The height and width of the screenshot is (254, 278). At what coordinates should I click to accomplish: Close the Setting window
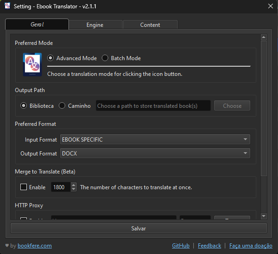point(271,6)
